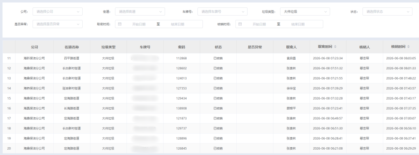Click 核销时间 value 2026-06-08 07:37:35
The height and width of the screenshot is (155, 419).
[x=401, y=108]
